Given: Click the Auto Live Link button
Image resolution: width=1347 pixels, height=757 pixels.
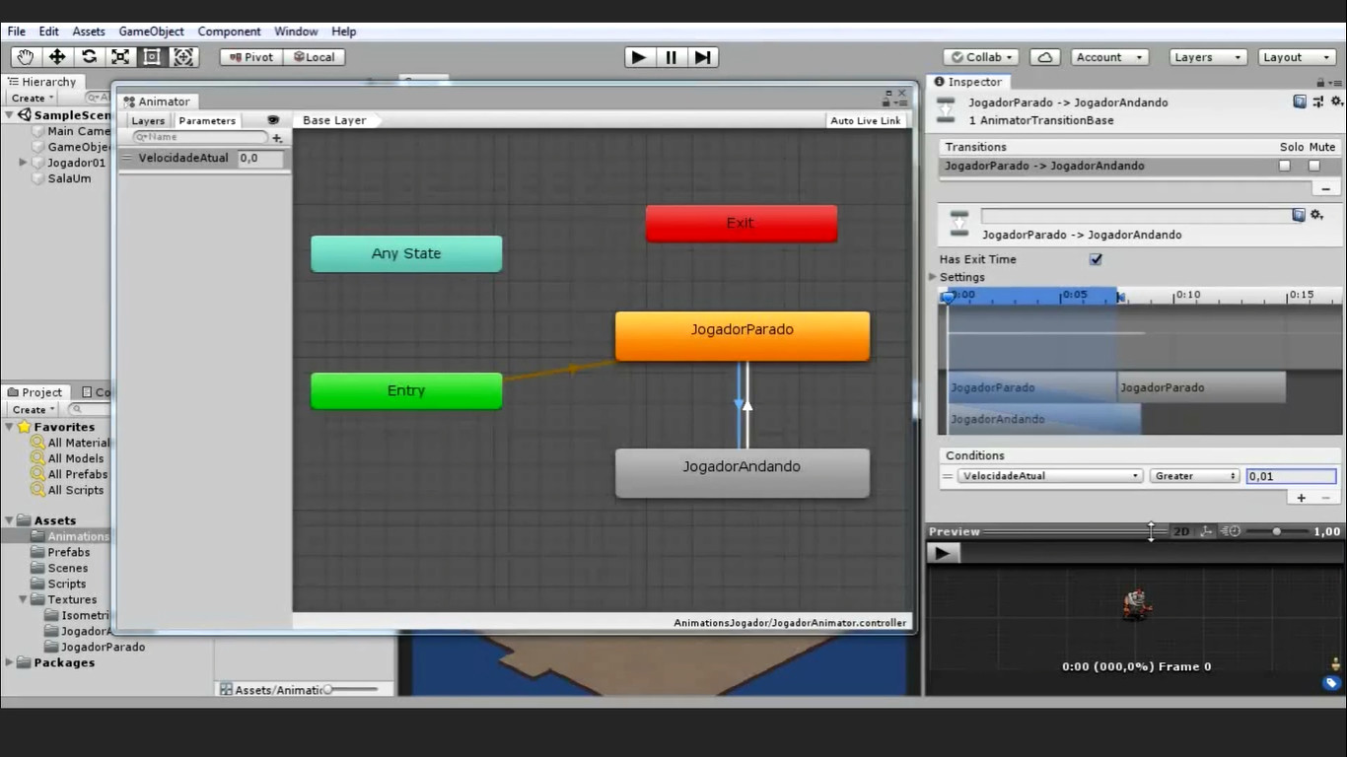Looking at the screenshot, I should [865, 120].
